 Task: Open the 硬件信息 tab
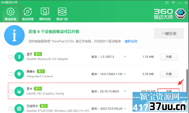click(x=45, y=14)
